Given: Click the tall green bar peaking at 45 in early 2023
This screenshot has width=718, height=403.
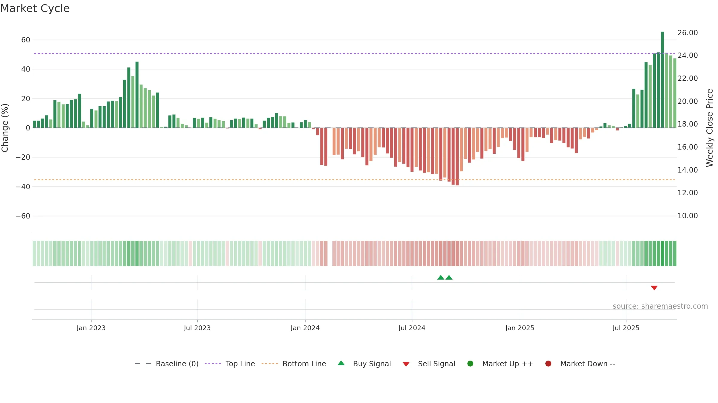Looking at the screenshot, I should [137, 95].
